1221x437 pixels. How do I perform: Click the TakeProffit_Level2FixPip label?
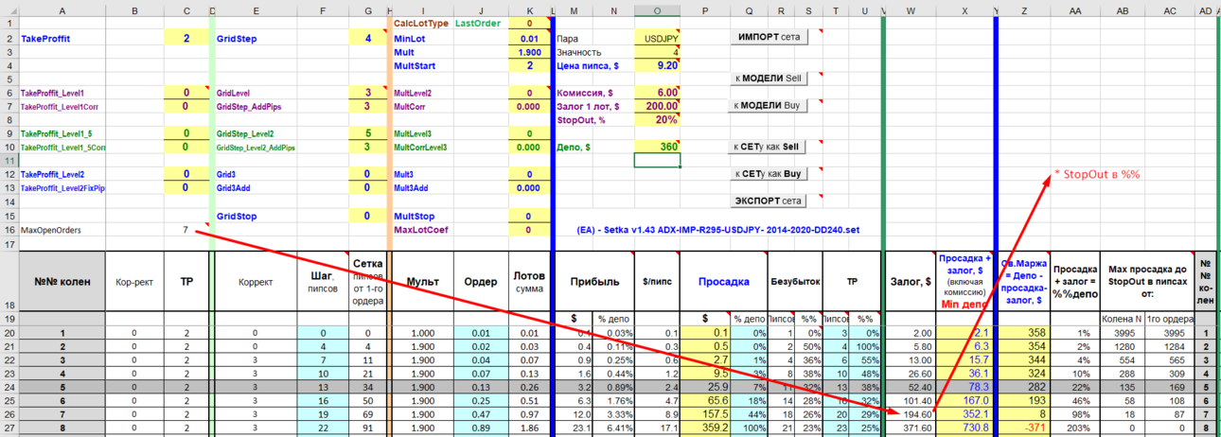63,188
